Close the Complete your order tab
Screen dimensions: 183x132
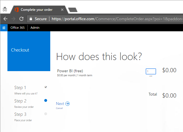[62, 10]
